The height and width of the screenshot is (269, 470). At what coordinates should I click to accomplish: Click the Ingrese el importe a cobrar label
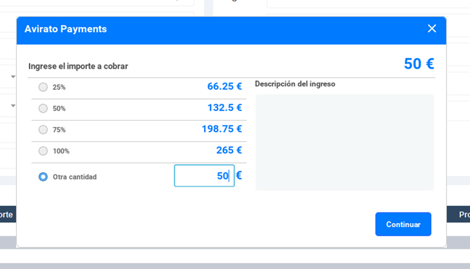tap(78, 66)
